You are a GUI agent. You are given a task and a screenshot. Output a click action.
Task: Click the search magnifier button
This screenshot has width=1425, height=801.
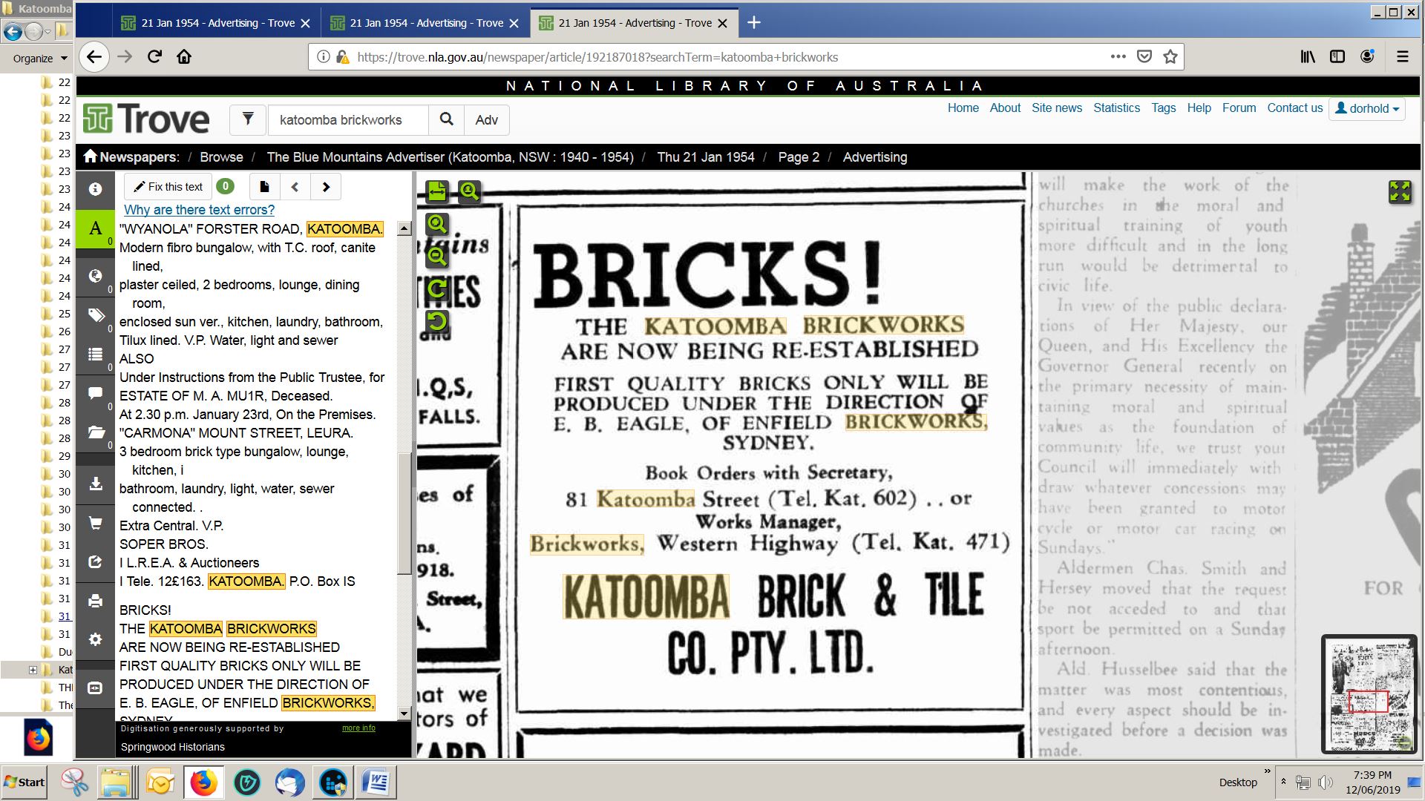446,119
